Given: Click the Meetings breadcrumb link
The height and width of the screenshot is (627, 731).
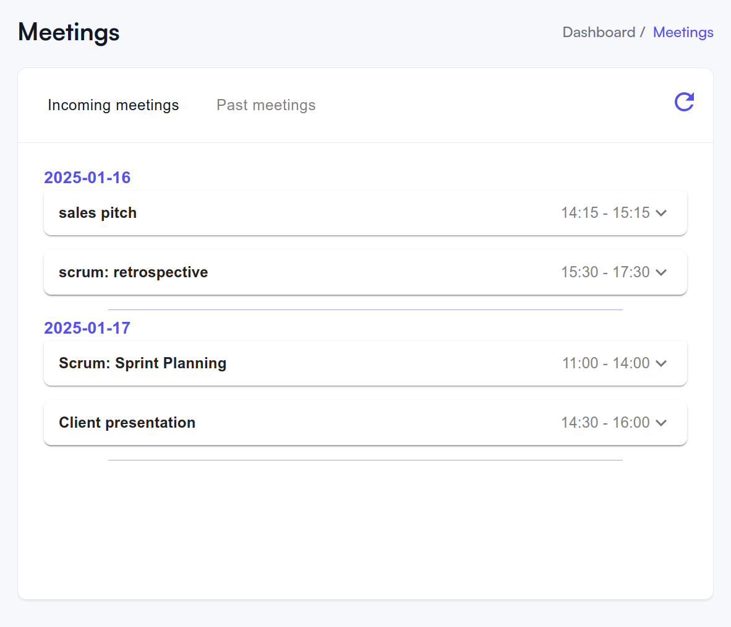Looking at the screenshot, I should point(683,32).
